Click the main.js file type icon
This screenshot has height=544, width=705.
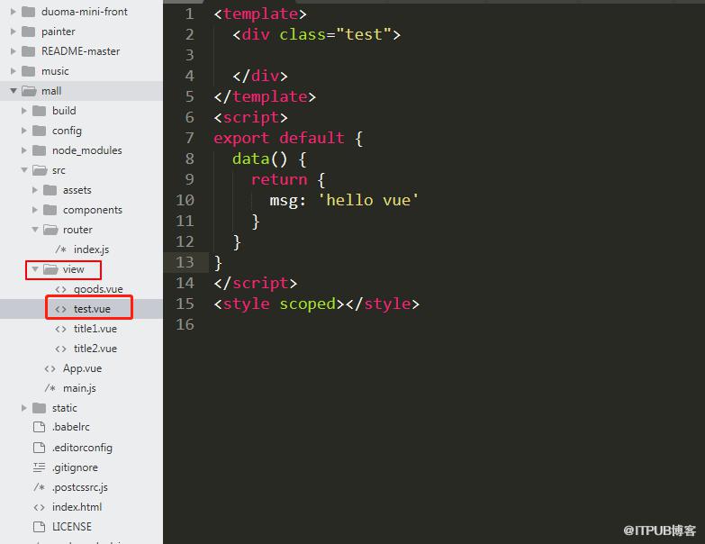click(50, 388)
